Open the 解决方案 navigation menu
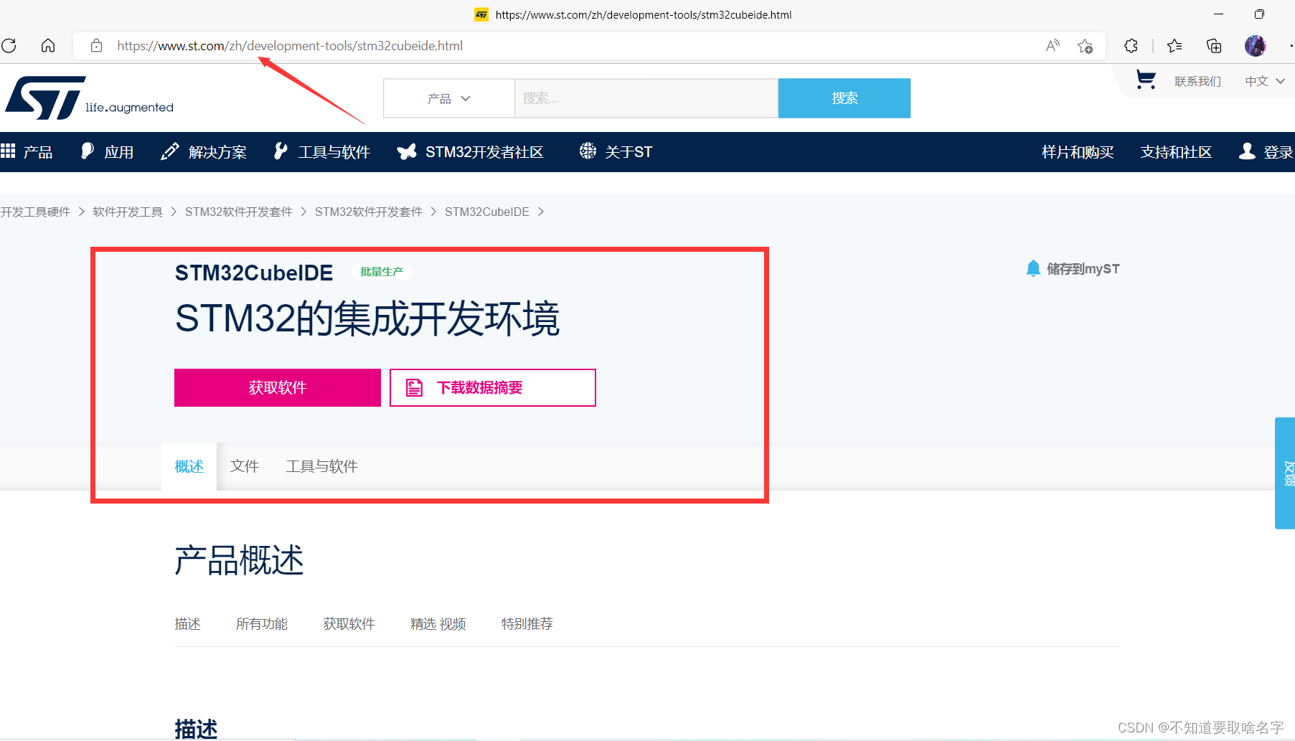 pyautogui.click(x=217, y=152)
